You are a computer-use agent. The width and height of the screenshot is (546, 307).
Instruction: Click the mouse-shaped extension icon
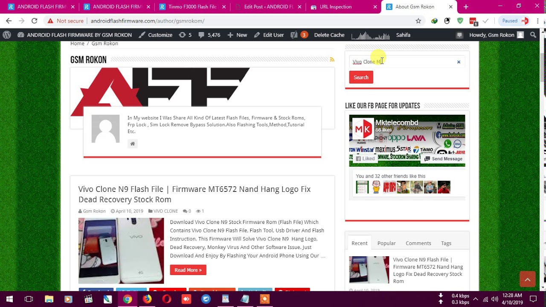pyautogui.click(x=447, y=20)
